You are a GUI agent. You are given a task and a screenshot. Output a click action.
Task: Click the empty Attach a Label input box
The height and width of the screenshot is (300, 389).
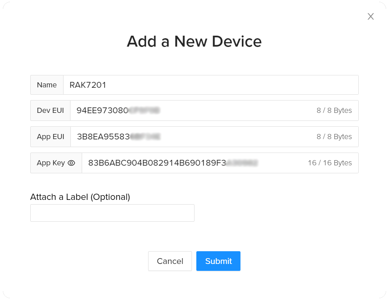pos(112,213)
